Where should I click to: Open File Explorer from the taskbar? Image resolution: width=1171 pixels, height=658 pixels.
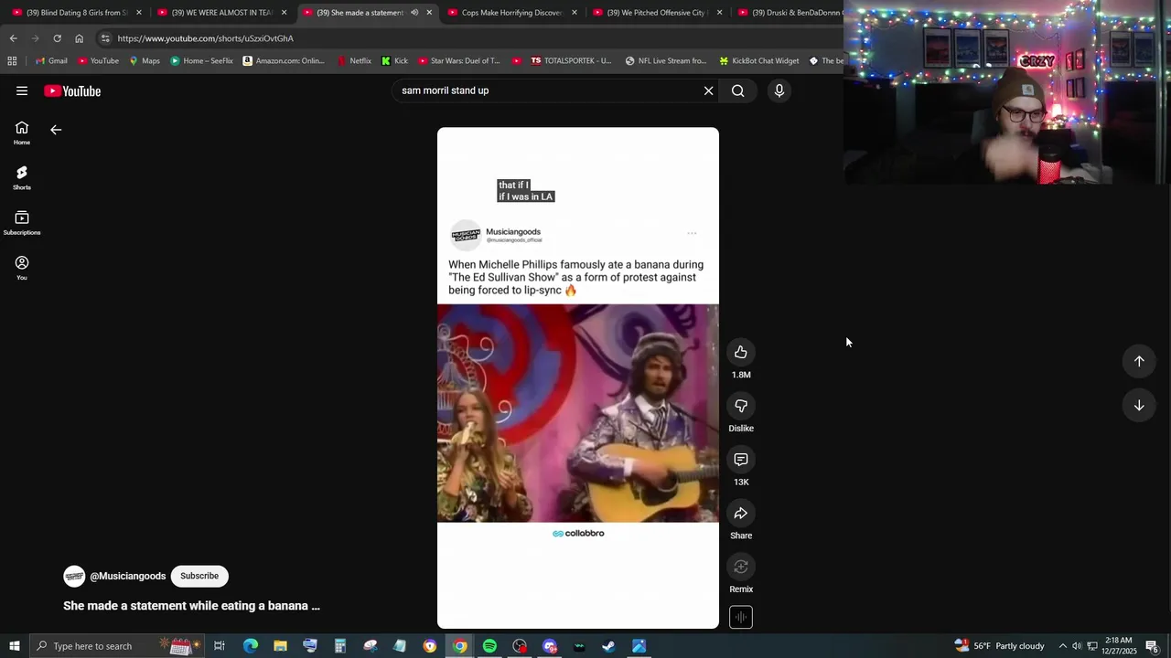pos(280,646)
